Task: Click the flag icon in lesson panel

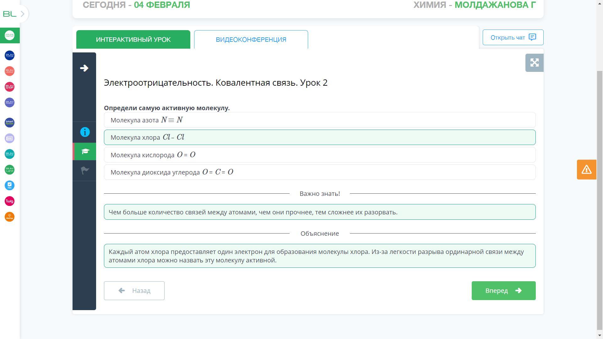Action: [x=85, y=170]
